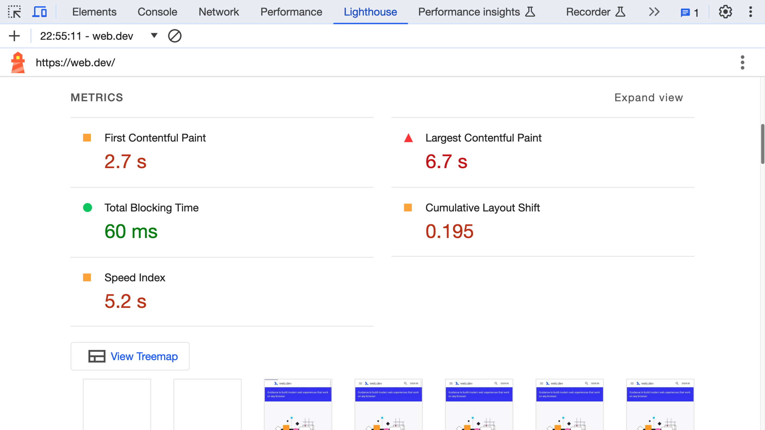Click the report vertical scrollbar thumb

[x=762, y=144]
